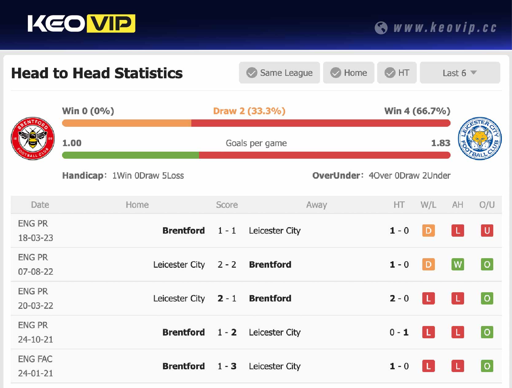Viewport: 512px width, 388px height.
Task: Expand the Last 6 chevron arrow
Action: coord(473,73)
